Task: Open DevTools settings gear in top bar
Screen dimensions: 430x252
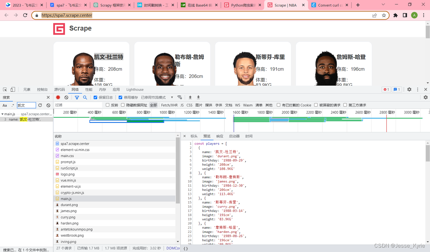Action: pyautogui.click(x=409, y=90)
